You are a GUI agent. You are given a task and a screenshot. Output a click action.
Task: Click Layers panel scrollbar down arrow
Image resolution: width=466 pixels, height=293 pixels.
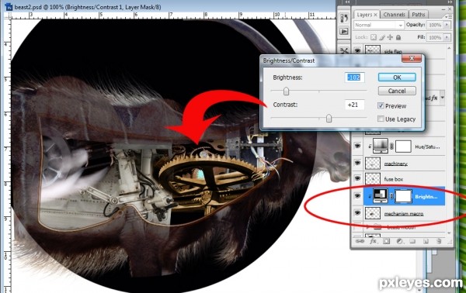coord(449,233)
